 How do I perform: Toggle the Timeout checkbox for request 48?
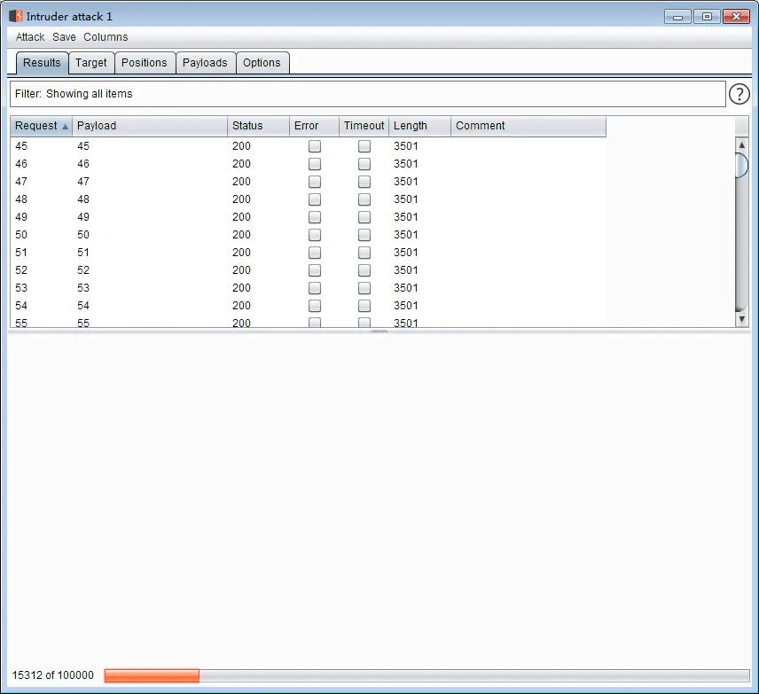click(364, 199)
